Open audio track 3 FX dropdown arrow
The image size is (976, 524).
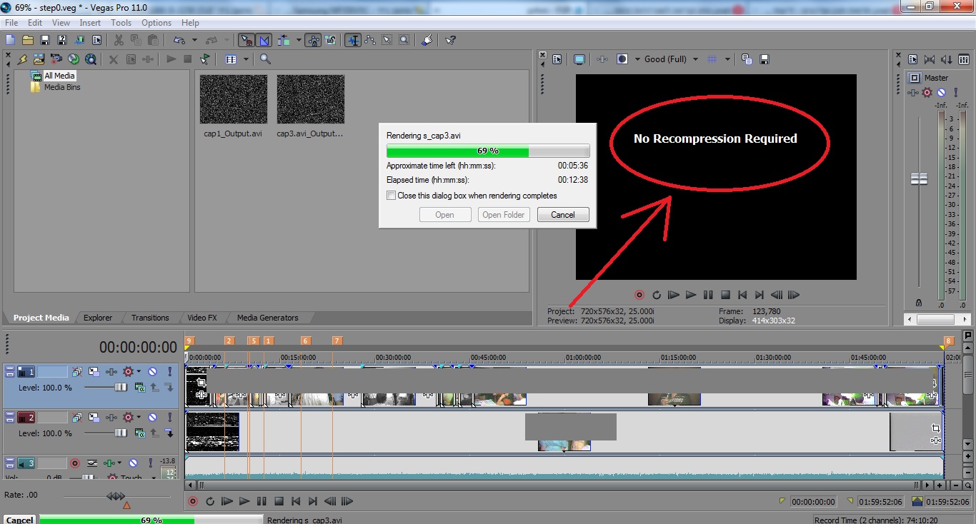119,463
